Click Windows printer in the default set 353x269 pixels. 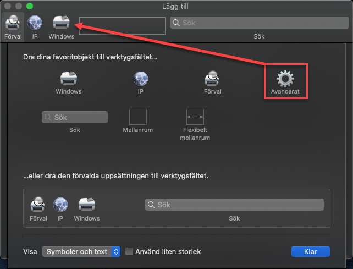86,205
